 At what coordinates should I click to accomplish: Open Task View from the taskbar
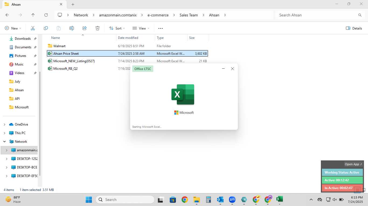click(161, 200)
